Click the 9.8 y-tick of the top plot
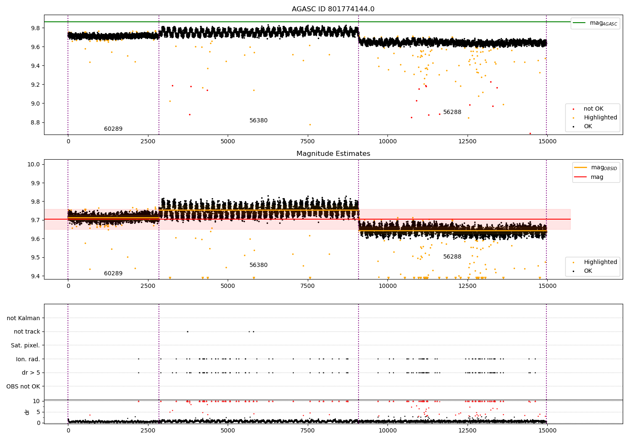Image resolution: width=629 pixels, height=440 pixels. (x=35, y=28)
